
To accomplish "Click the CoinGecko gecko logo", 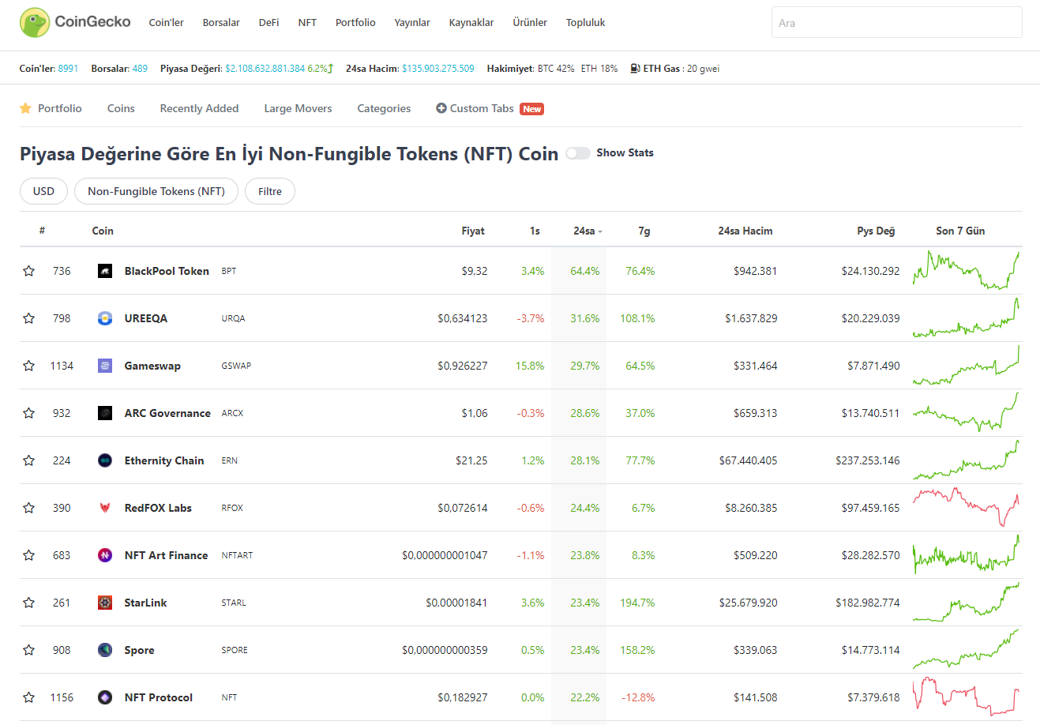I will pos(35,23).
